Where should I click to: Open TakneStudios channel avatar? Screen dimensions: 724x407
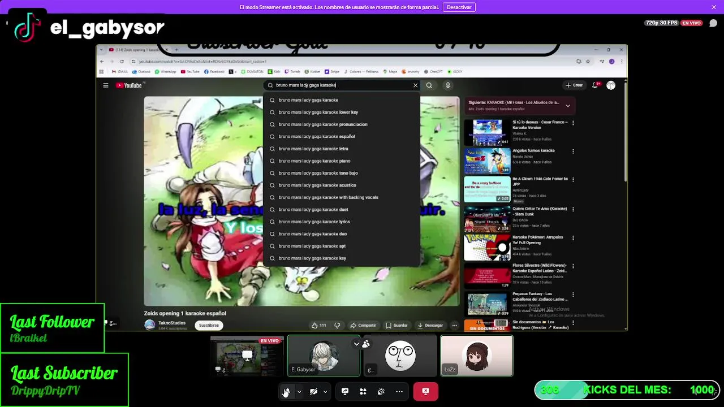tap(150, 325)
